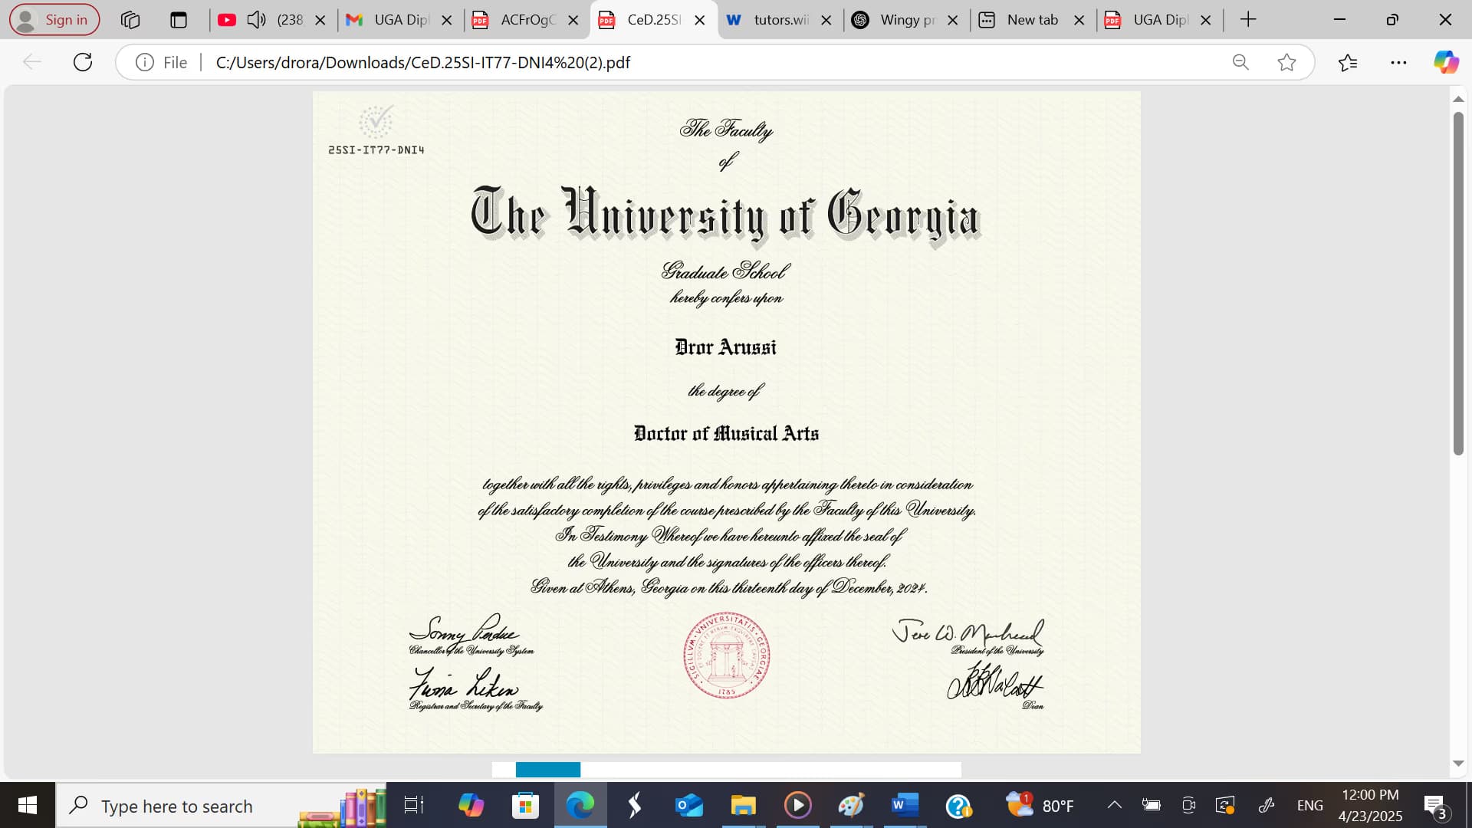Zoom out using the address bar magnifier icon
This screenshot has width=1472, height=828.
[x=1240, y=62]
